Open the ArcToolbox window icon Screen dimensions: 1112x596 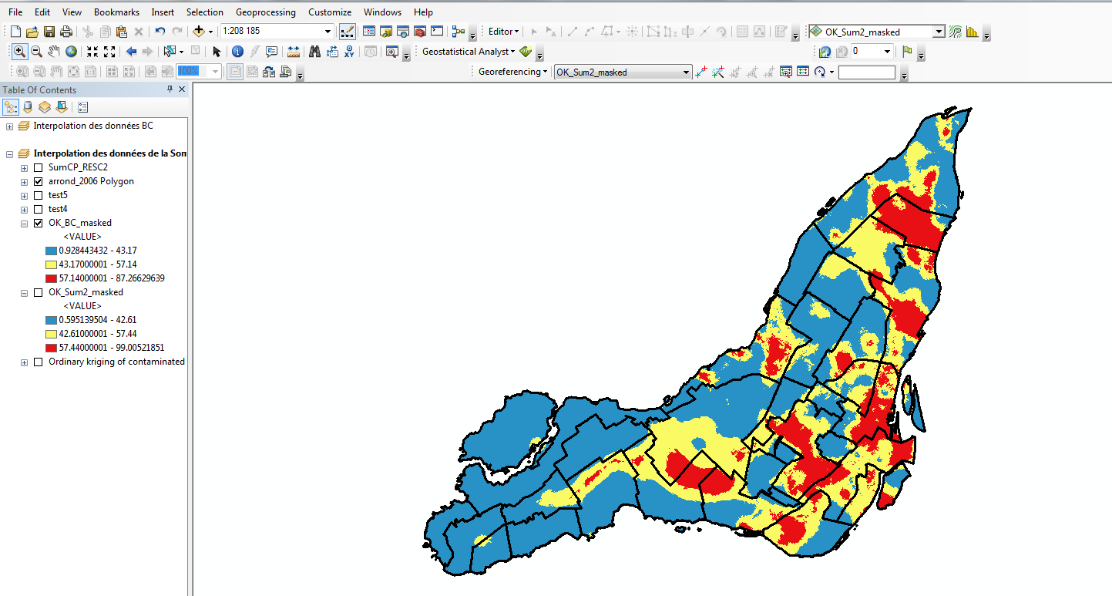[x=420, y=32]
